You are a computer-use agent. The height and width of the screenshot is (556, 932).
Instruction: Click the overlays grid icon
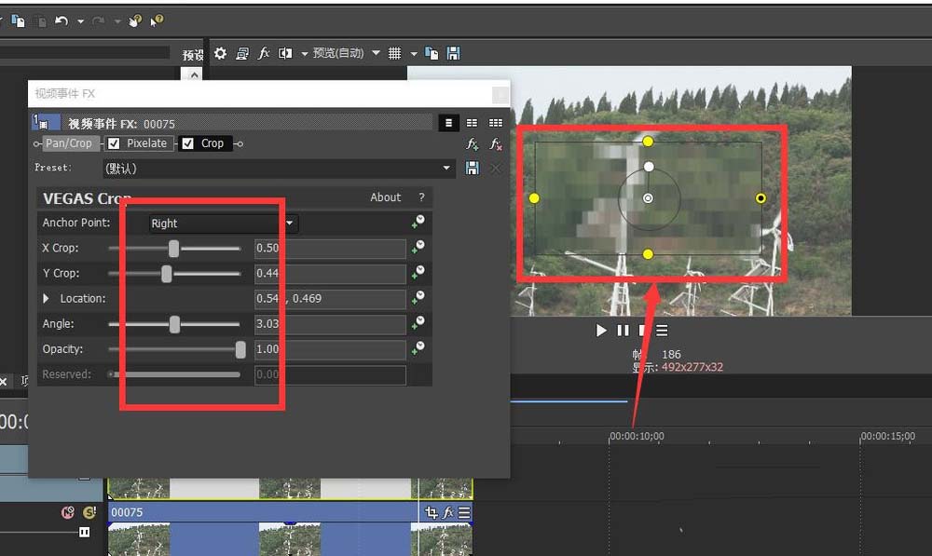click(x=394, y=53)
